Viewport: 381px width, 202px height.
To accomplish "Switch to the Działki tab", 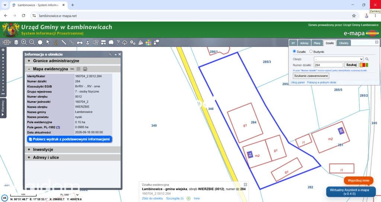I will 330,43.
